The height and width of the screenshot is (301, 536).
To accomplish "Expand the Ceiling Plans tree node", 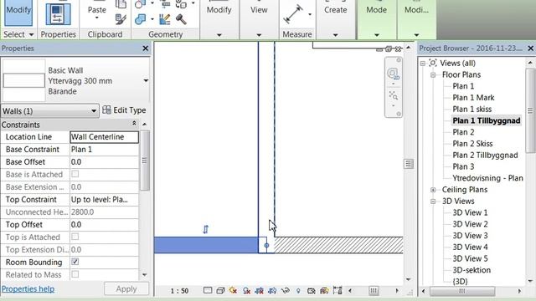I will click(433, 190).
